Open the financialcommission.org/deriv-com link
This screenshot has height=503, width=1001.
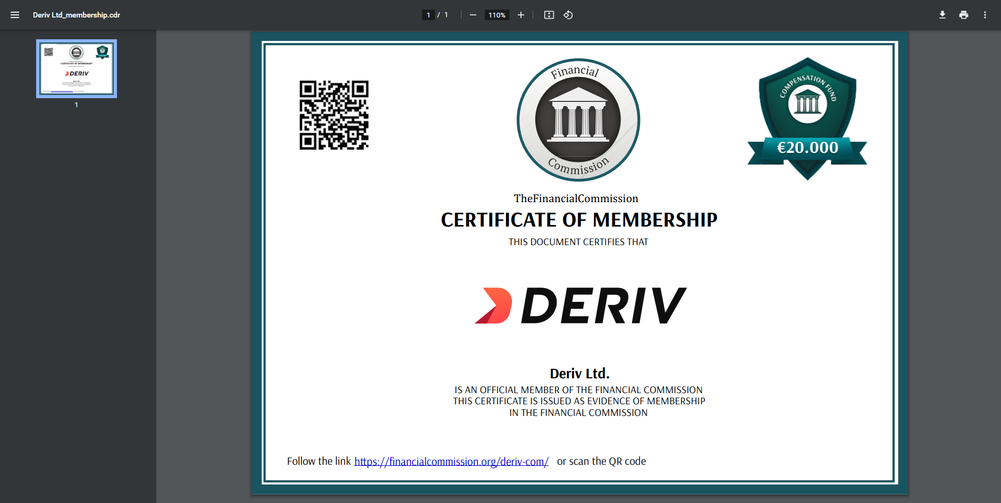(451, 462)
